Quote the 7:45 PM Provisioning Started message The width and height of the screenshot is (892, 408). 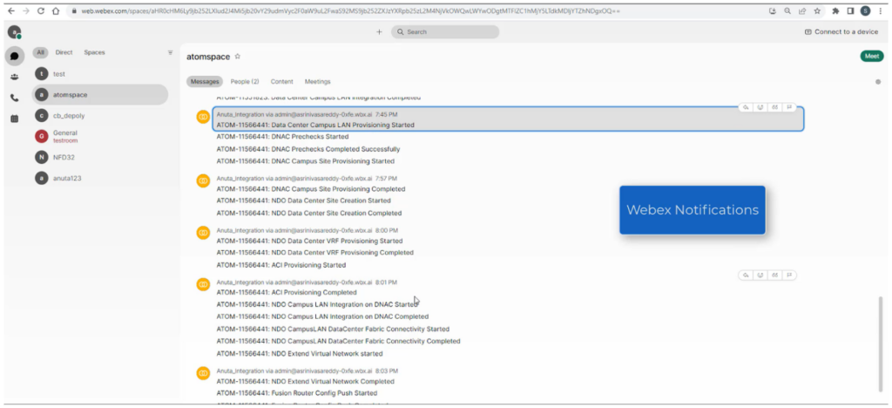click(x=774, y=107)
